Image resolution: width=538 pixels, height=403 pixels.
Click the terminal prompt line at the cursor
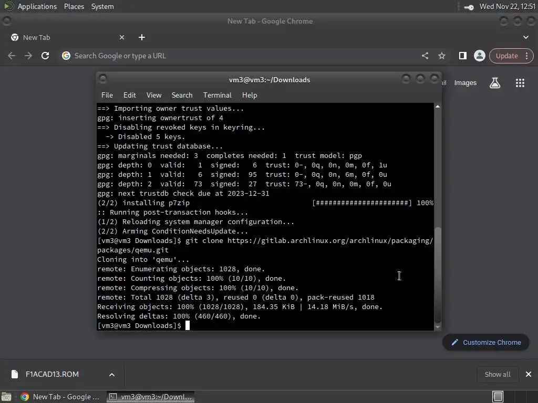(144, 325)
